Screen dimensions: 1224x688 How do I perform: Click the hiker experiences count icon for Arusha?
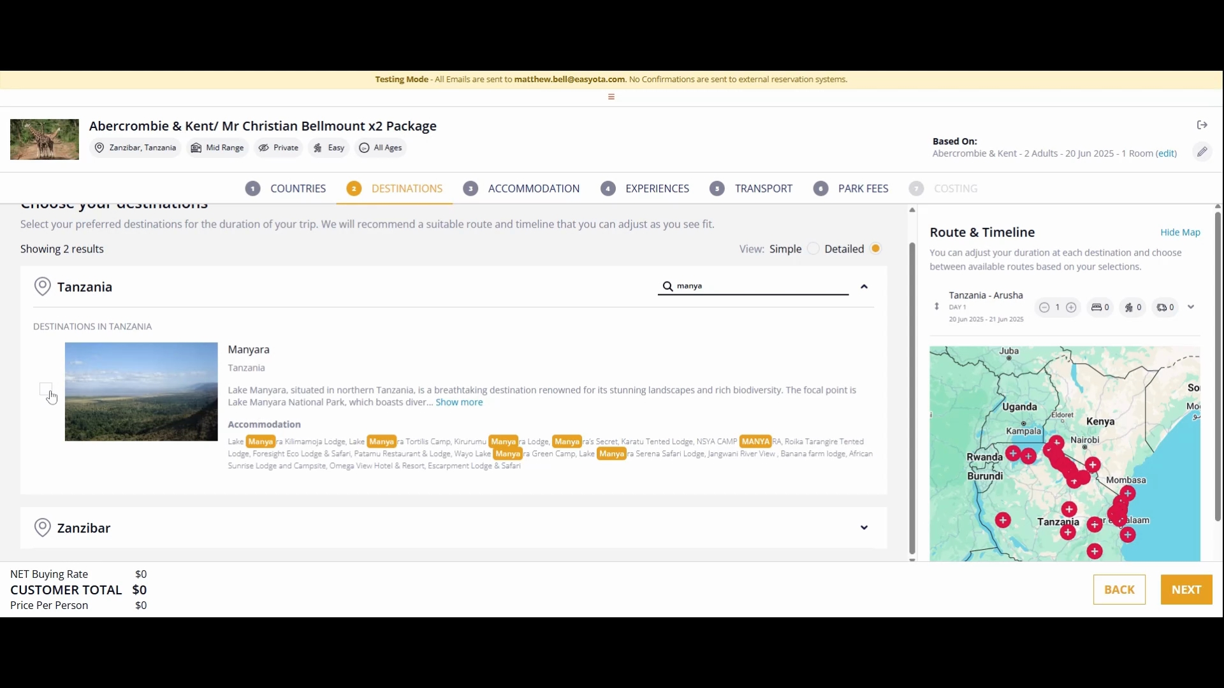[x=1129, y=308]
